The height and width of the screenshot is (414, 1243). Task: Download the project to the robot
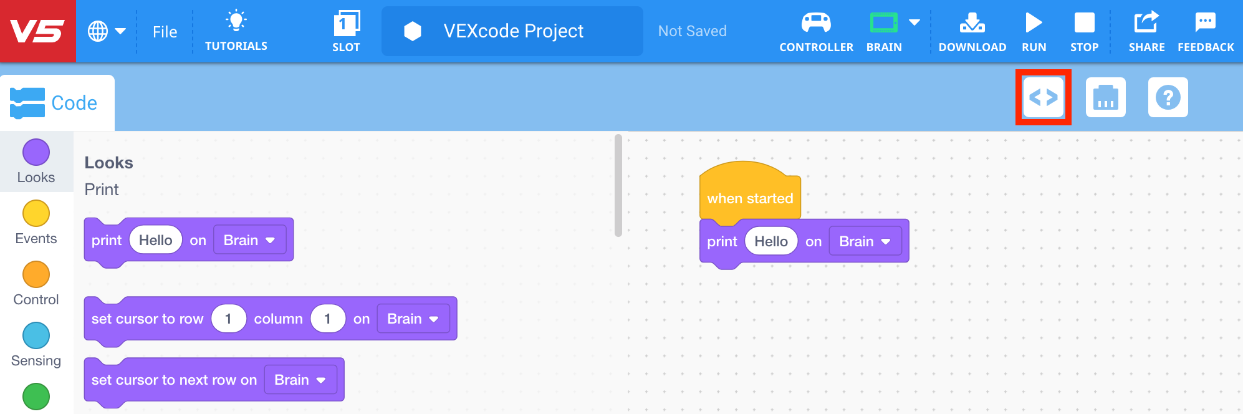[972, 30]
